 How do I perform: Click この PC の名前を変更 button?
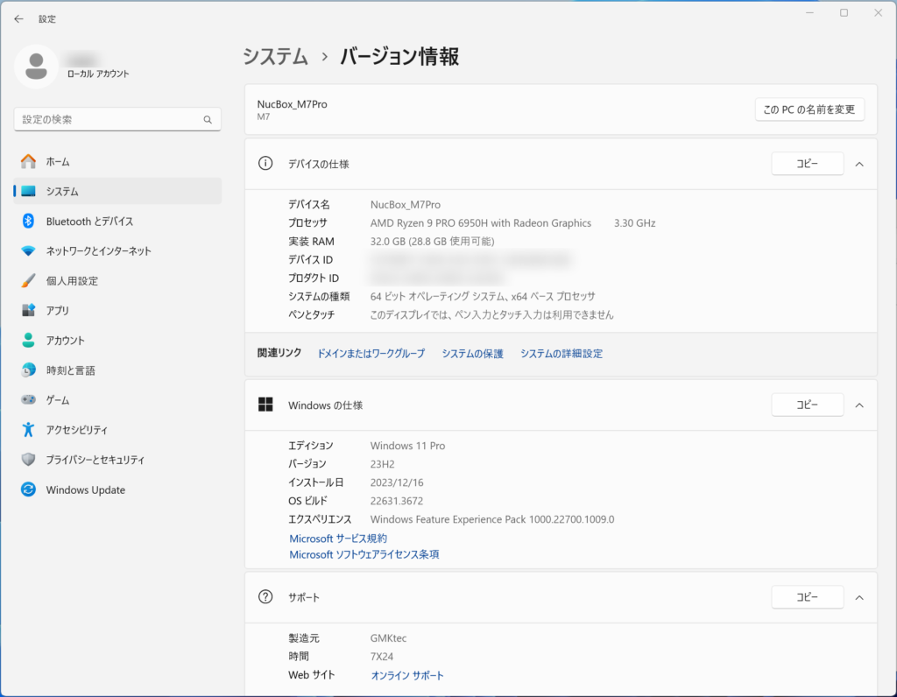tap(809, 109)
